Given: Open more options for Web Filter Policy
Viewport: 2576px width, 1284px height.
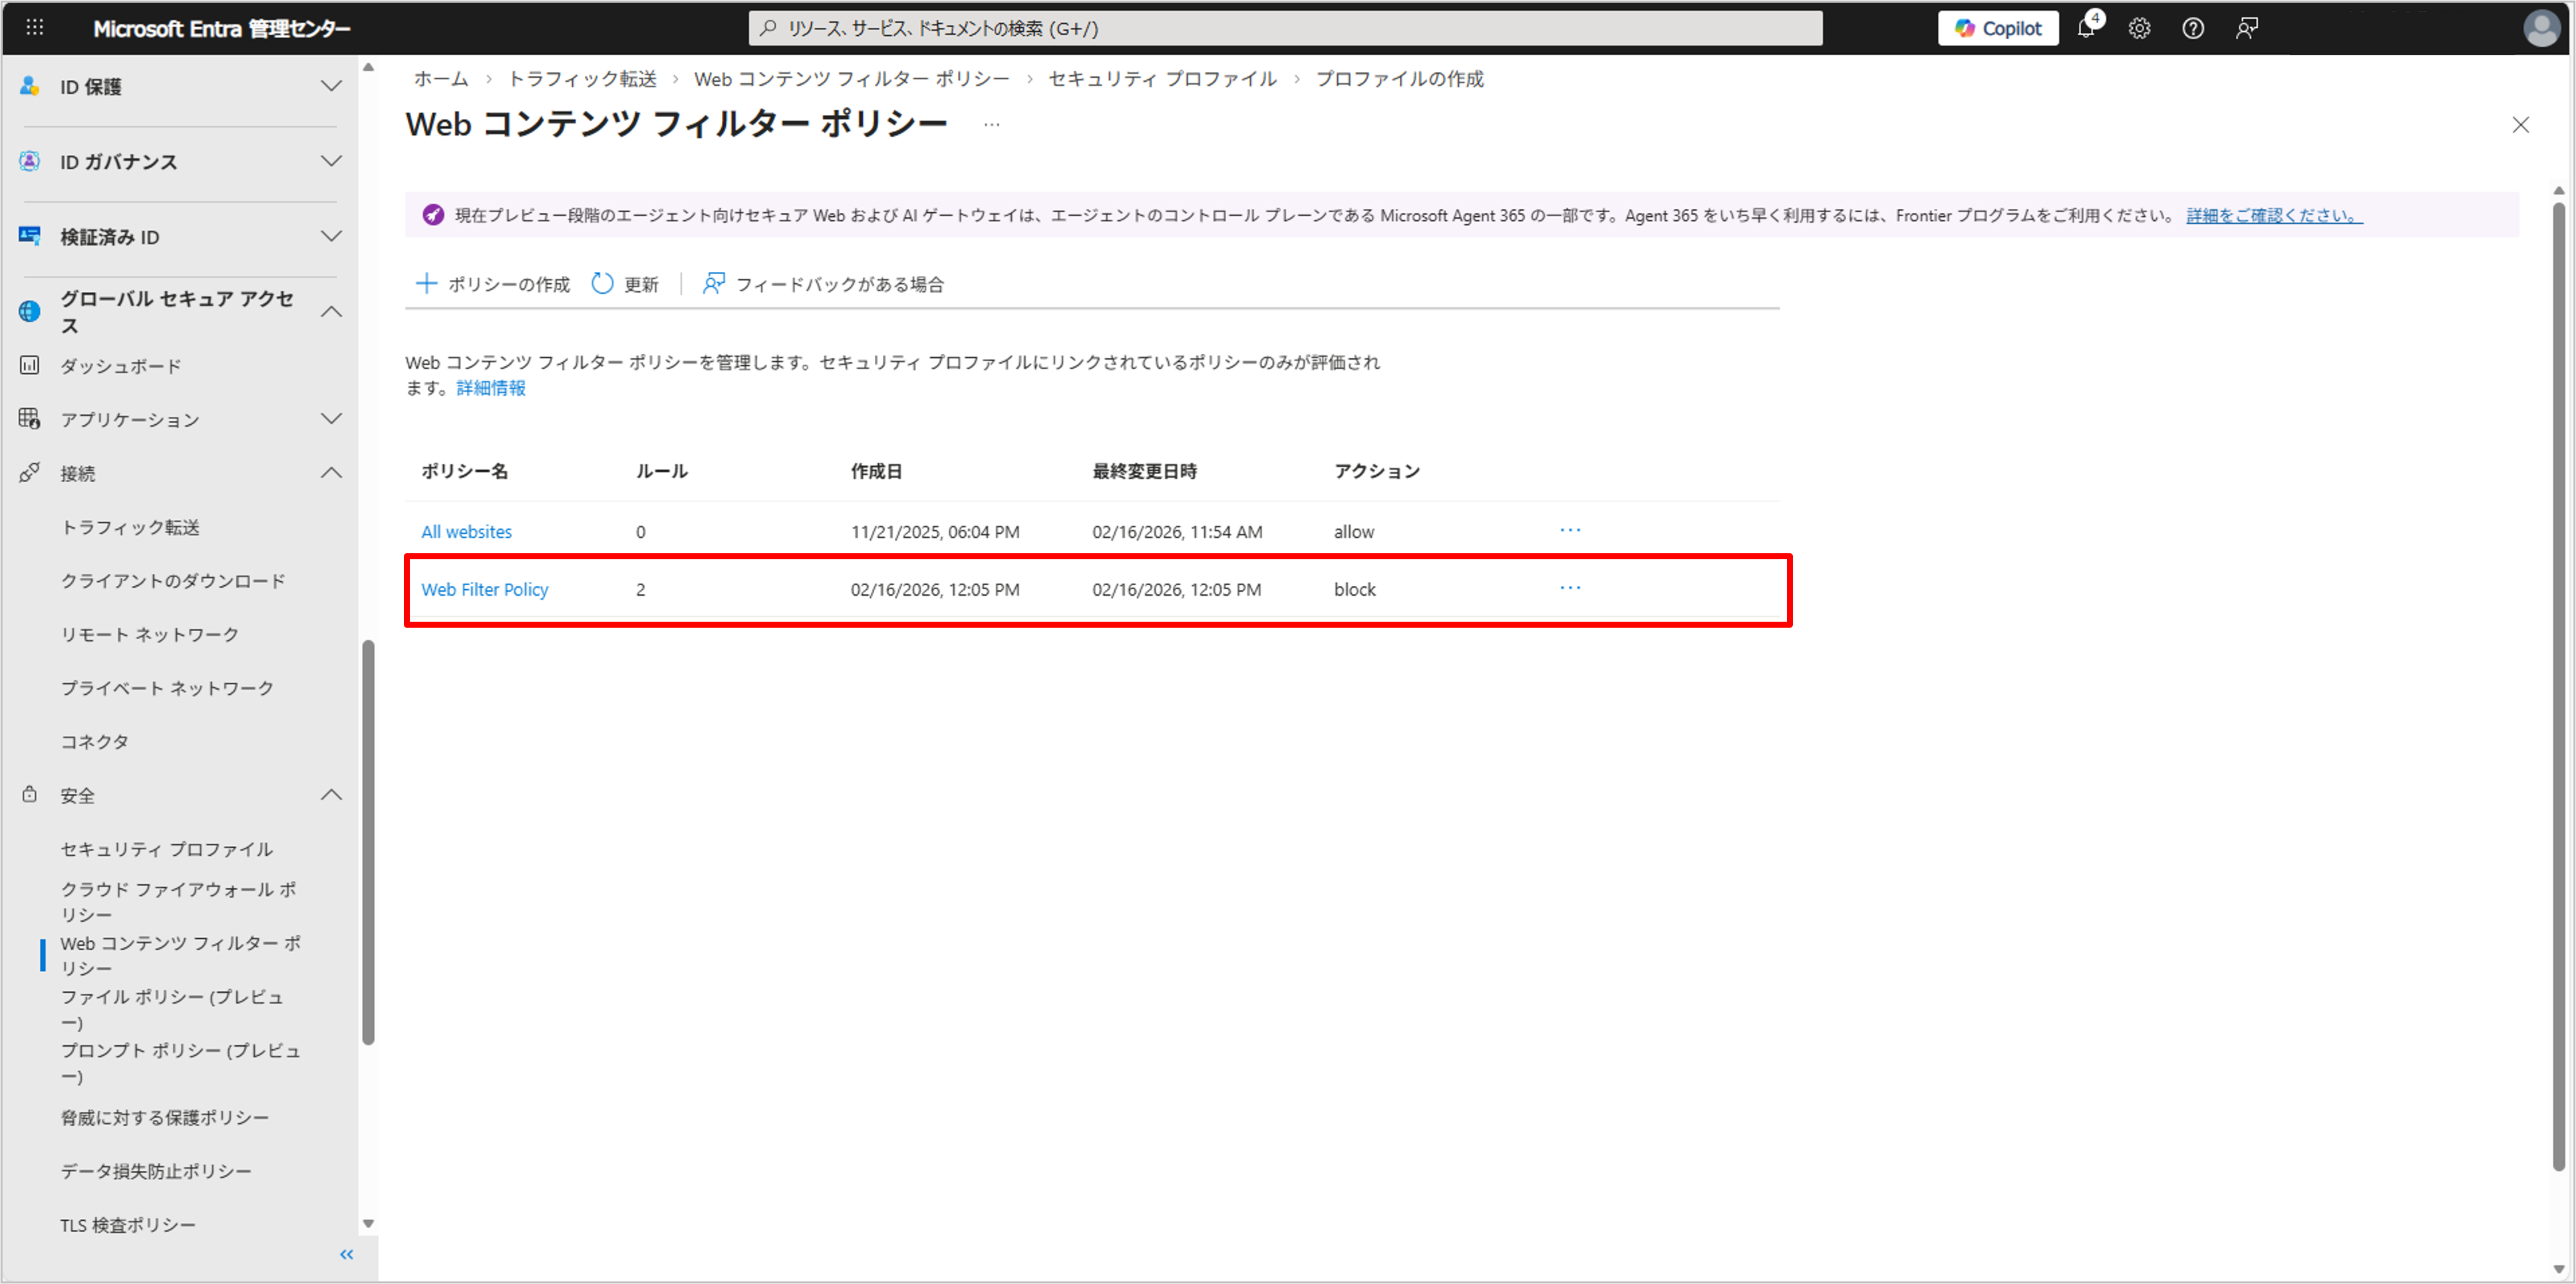Looking at the screenshot, I should coord(1570,588).
